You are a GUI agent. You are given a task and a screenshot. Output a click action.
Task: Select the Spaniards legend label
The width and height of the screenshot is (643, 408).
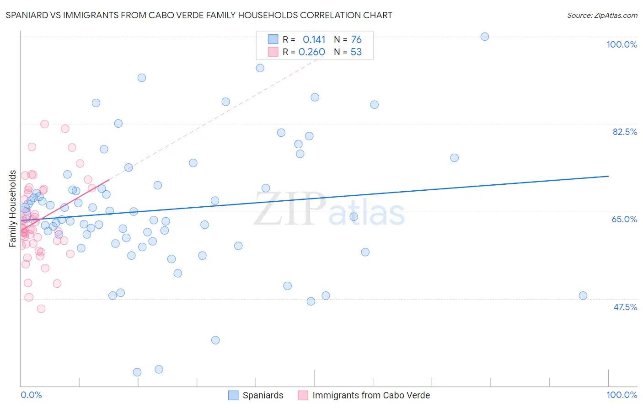click(263, 395)
